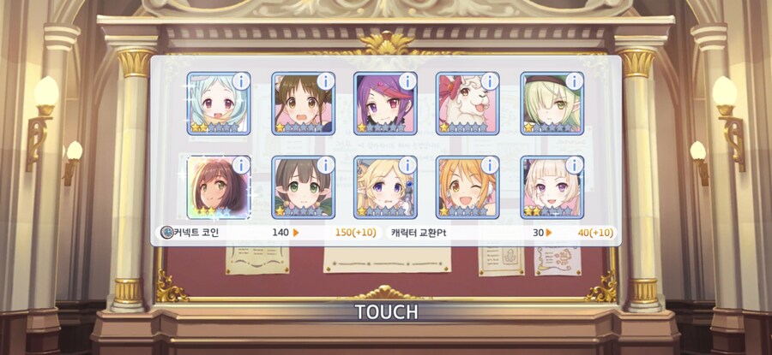Select the mint-haired two-star character portrait
This screenshot has width=772, height=355.
219,104
